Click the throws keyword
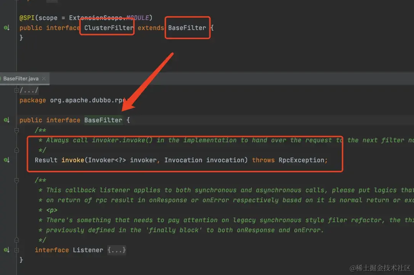Viewport: 414px width, 275px height. click(263, 160)
